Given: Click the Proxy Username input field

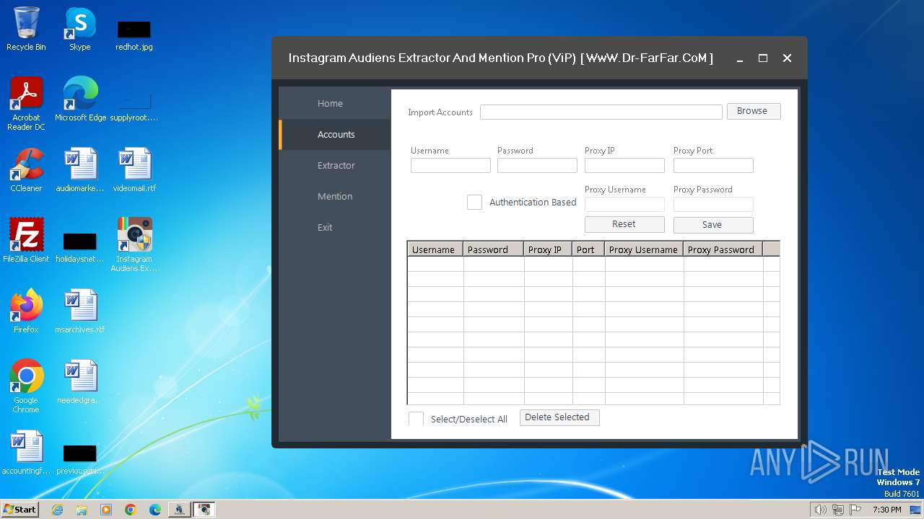Looking at the screenshot, I should [x=624, y=204].
